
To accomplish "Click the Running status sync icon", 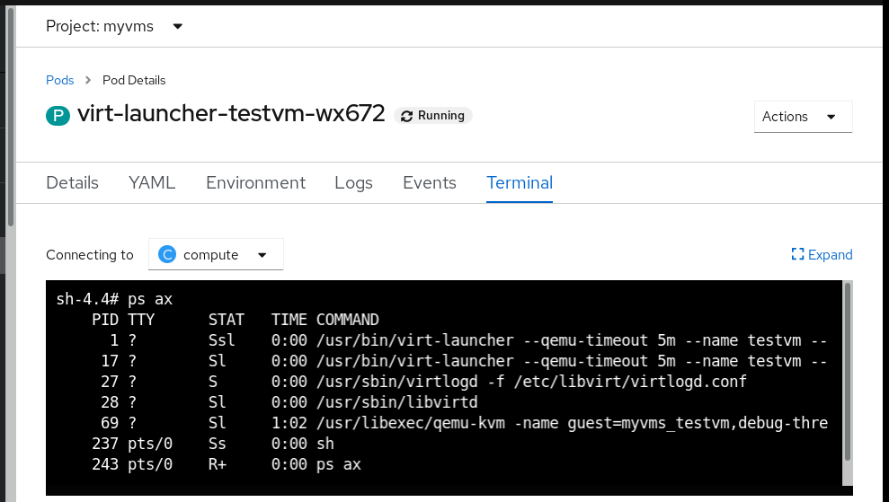I will point(407,116).
